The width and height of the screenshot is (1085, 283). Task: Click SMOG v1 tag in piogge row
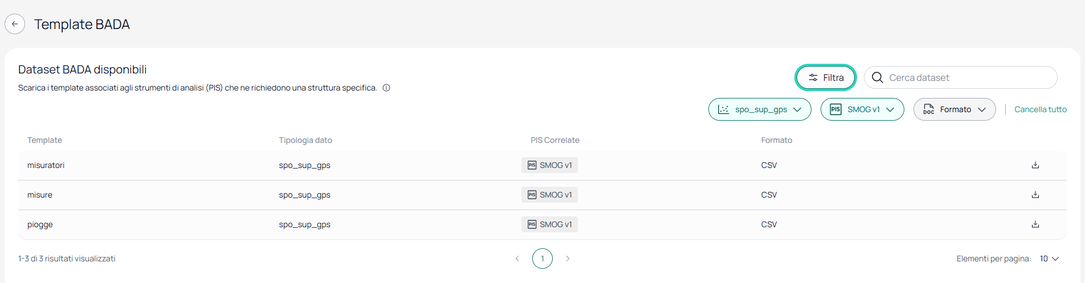pos(549,224)
